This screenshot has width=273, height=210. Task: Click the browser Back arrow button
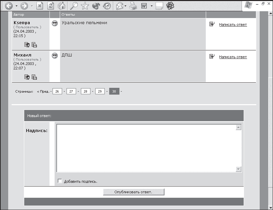pyautogui.click(x=9, y=6)
